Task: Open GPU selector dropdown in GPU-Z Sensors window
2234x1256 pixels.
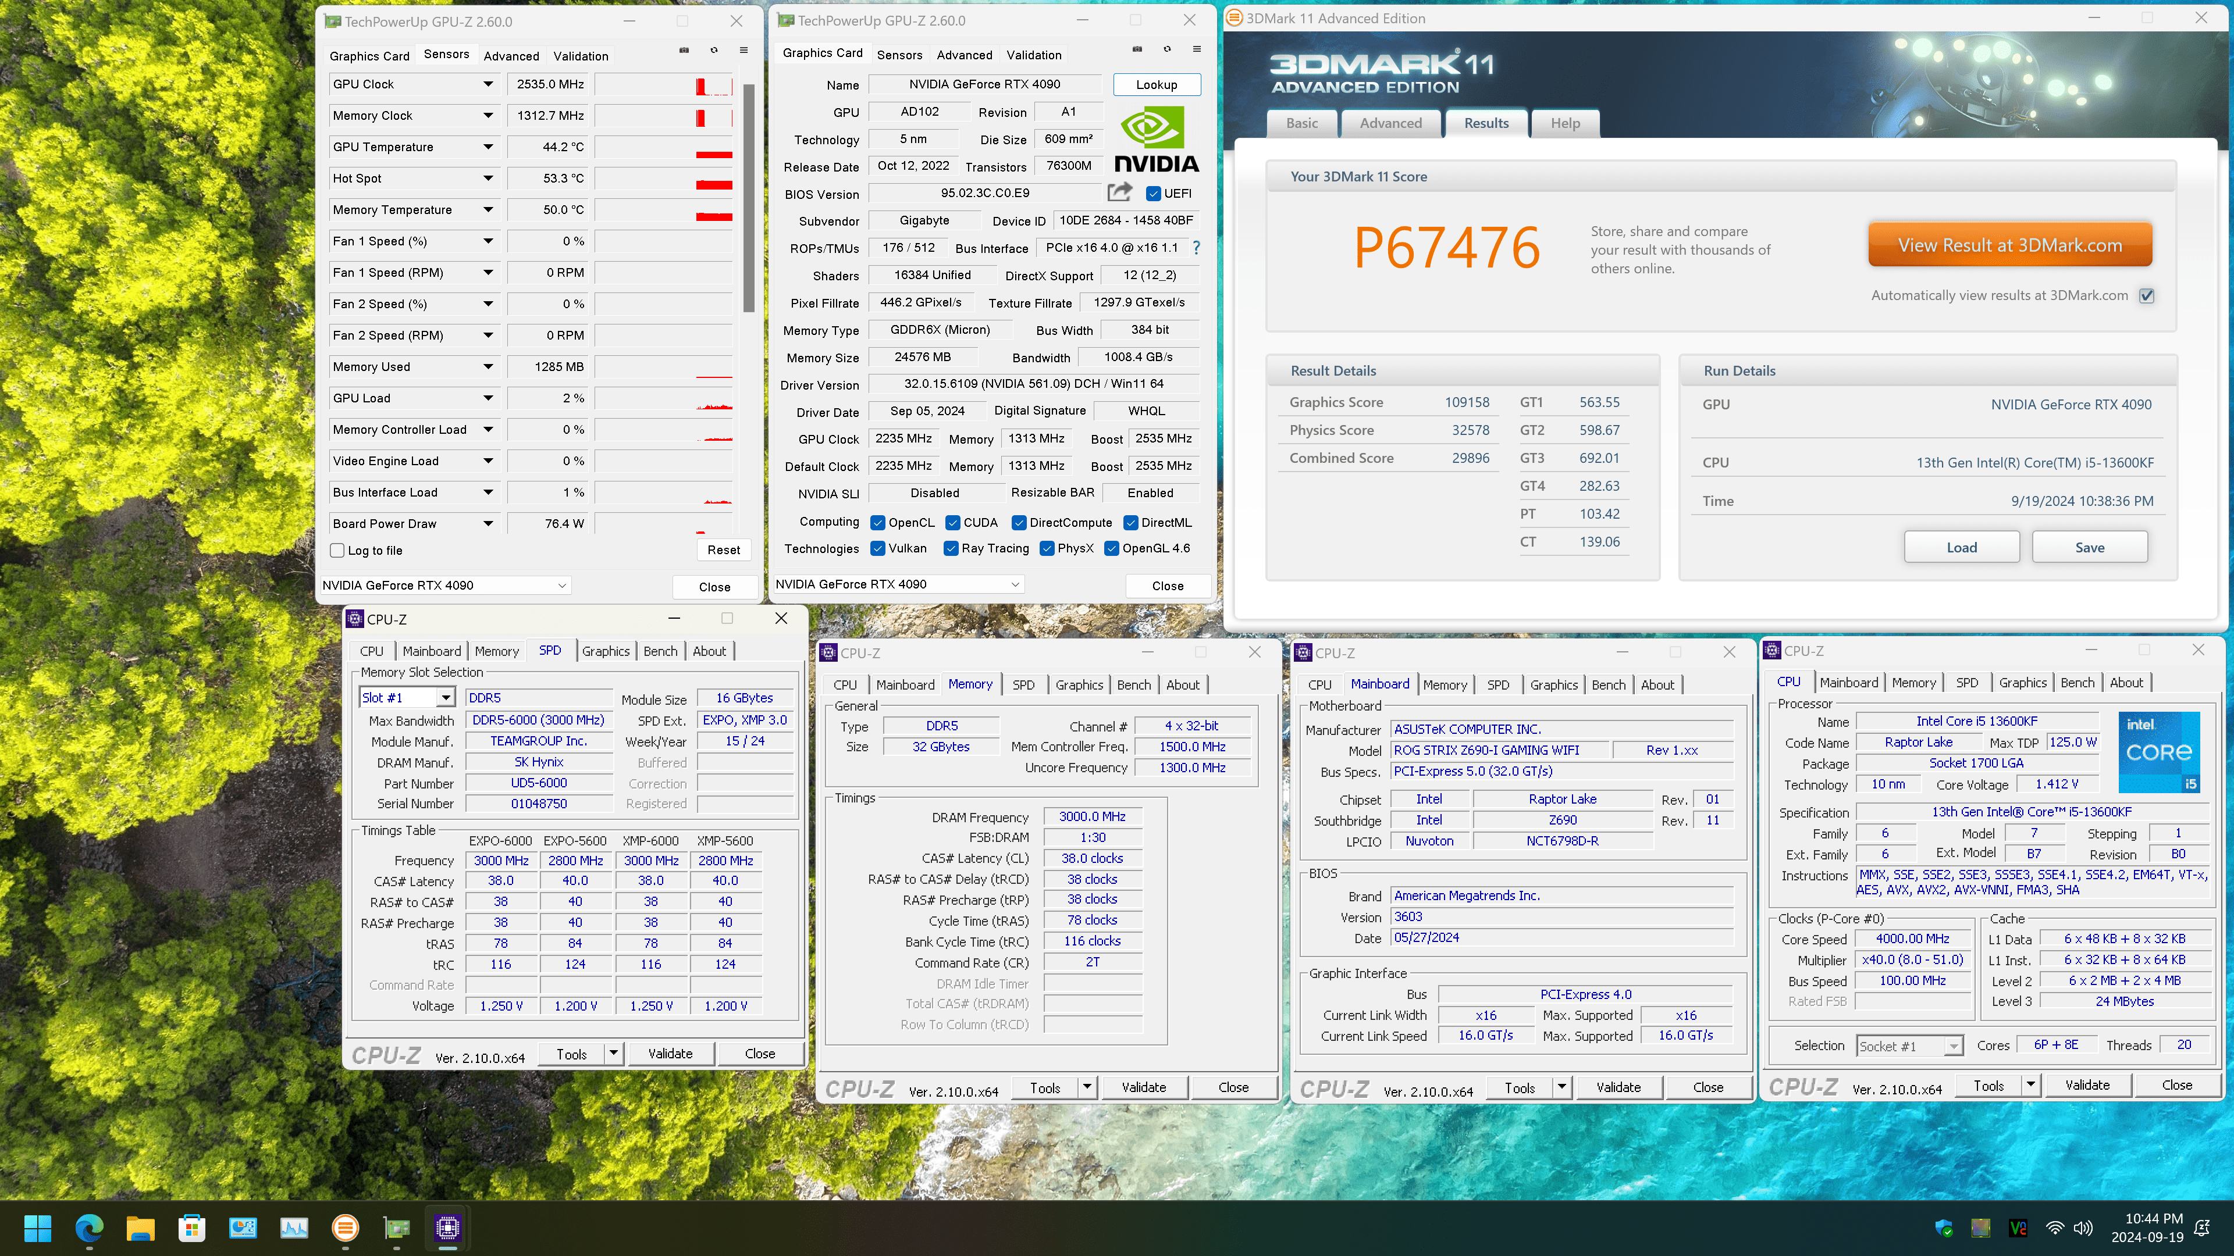Action: click(x=445, y=586)
